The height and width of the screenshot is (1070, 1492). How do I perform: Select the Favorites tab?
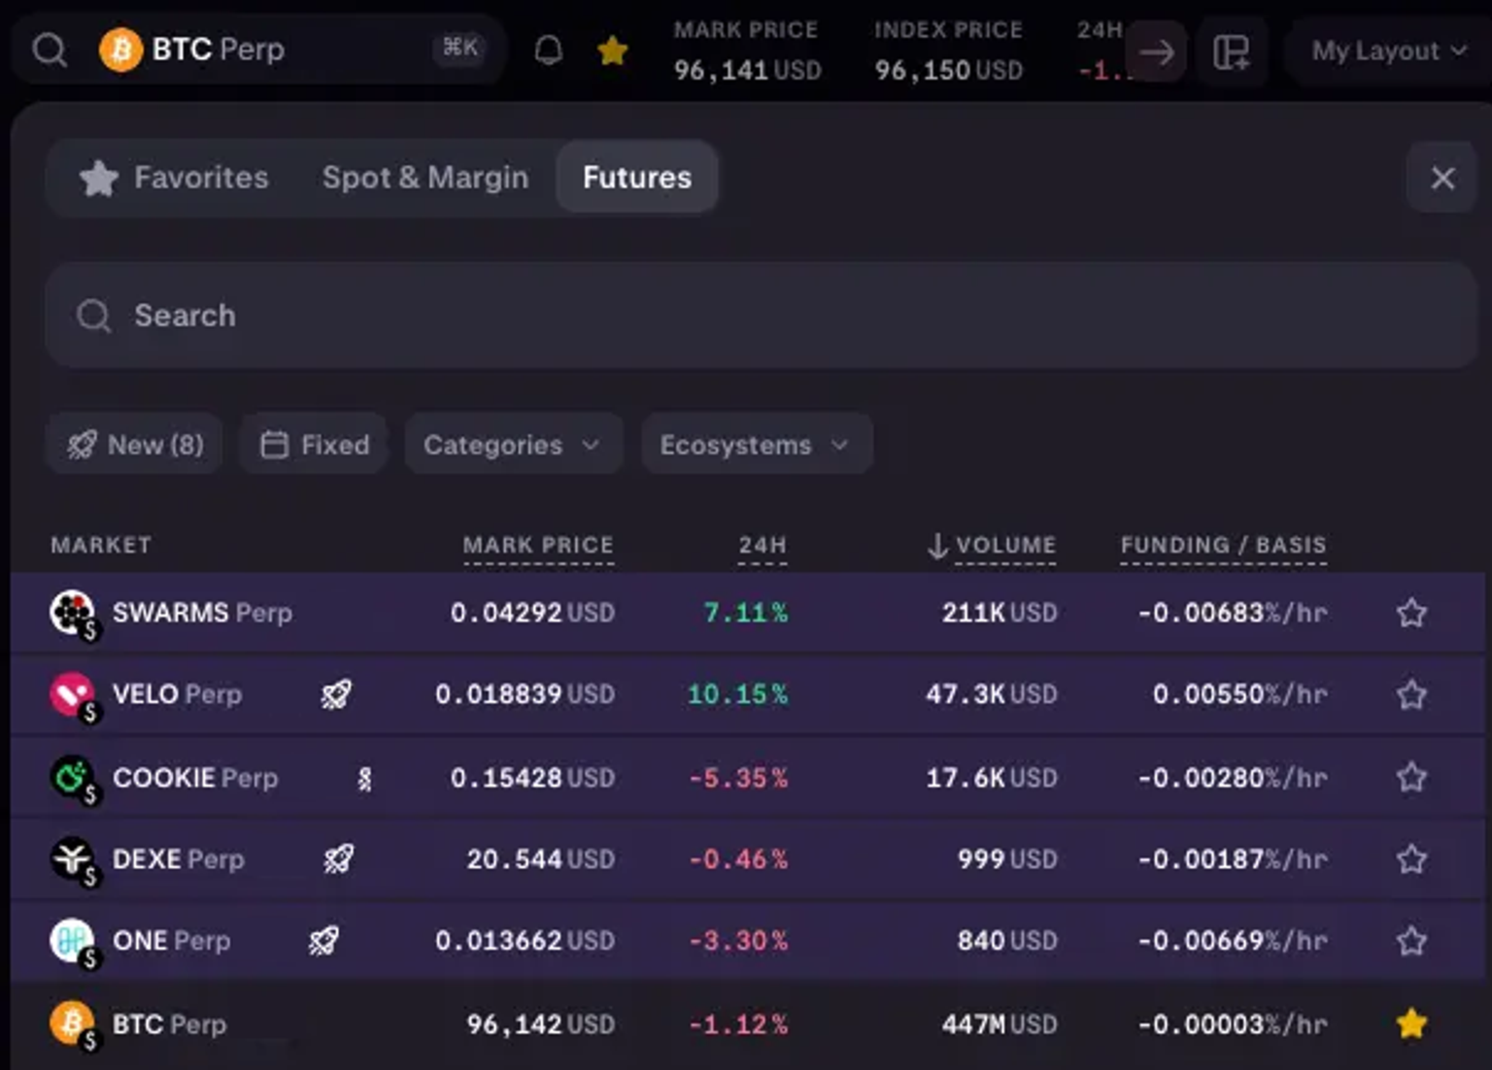tap(175, 178)
